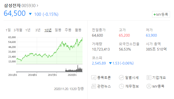174x99 pixels.
Task: Select the 1년 chart period
Action: 28,30
